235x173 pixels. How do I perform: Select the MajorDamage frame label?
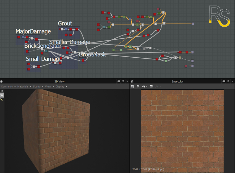pyautogui.click(x=33, y=31)
